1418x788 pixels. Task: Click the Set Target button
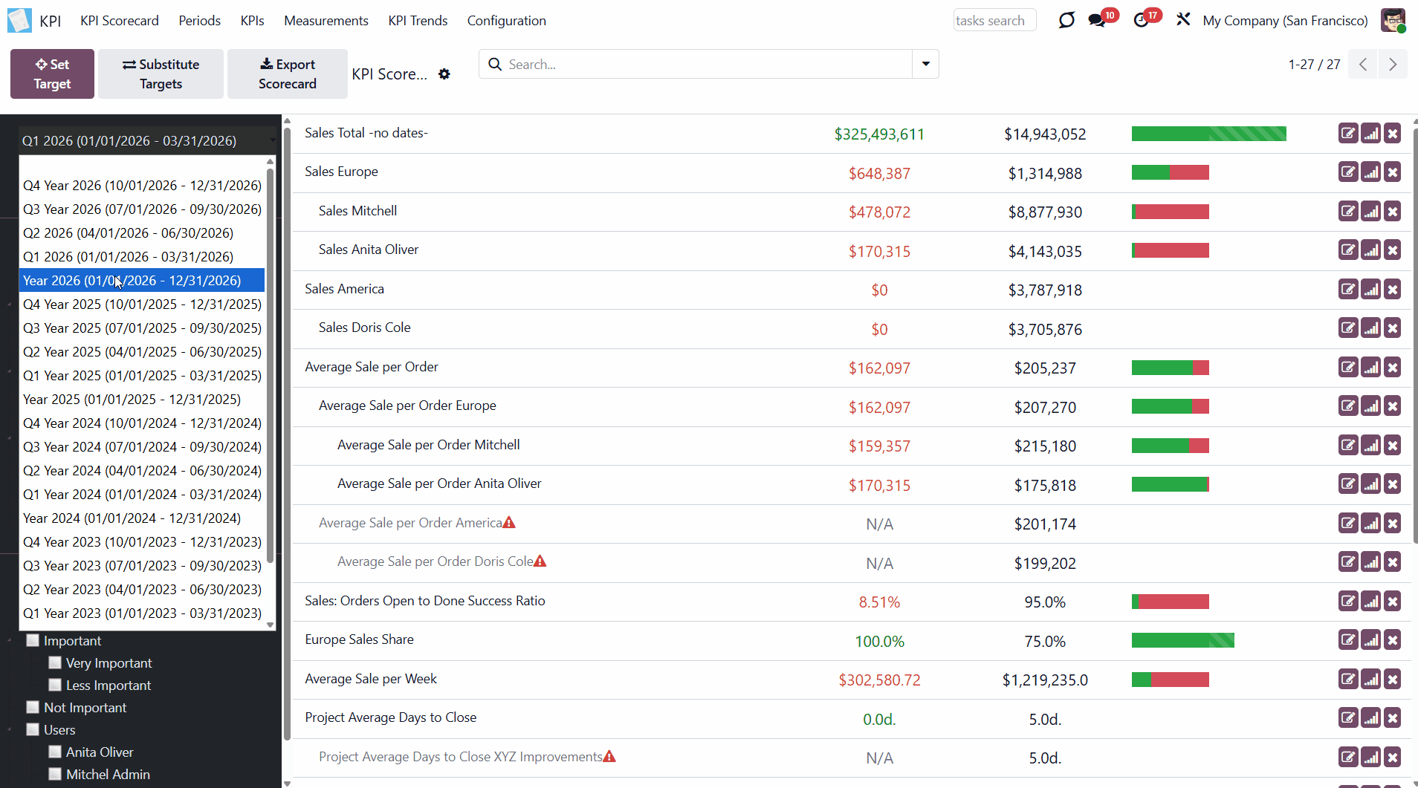pos(52,74)
